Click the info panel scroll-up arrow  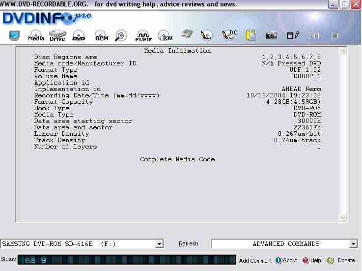[343, 52]
